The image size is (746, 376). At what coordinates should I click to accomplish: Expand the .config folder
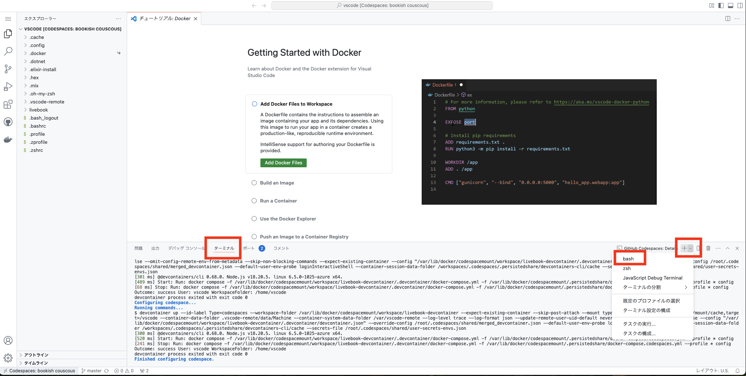pyautogui.click(x=72, y=45)
